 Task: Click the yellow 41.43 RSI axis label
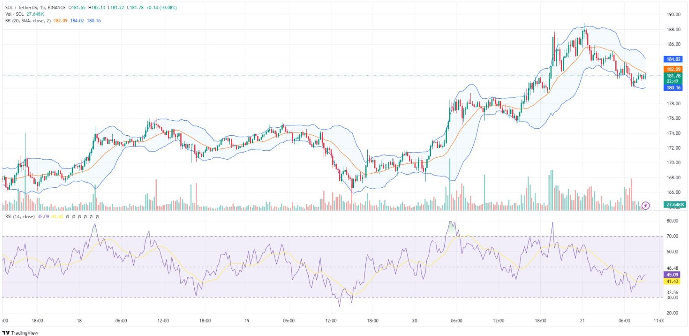point(672,282)
